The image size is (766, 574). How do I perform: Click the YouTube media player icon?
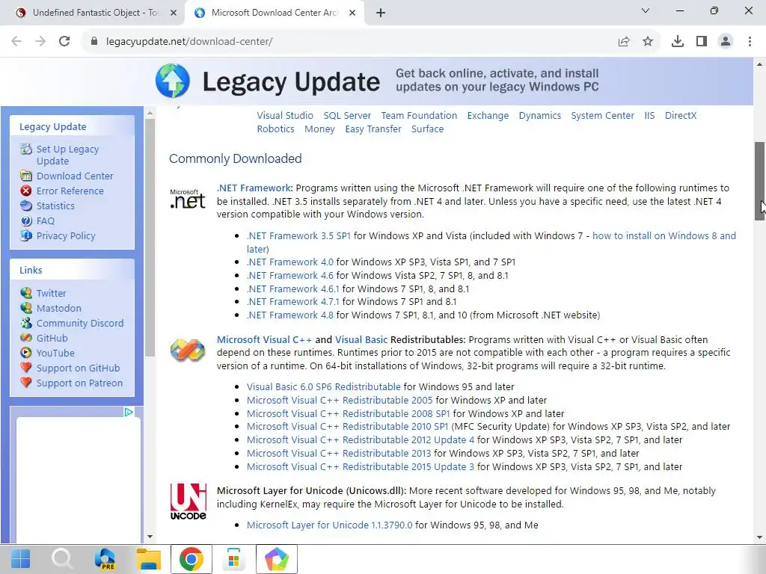point(26,353)
